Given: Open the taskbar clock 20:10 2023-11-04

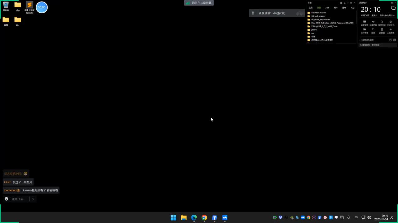Looking at the screenshot, I should 381,217.
